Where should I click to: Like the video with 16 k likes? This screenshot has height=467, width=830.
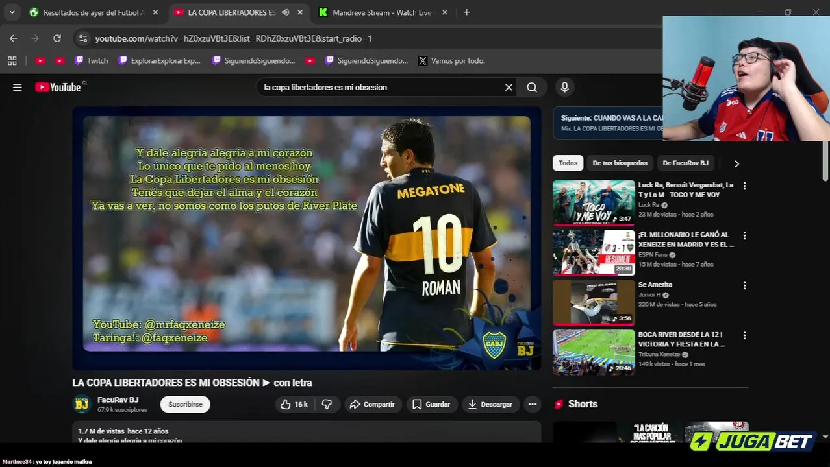point(294,404)
